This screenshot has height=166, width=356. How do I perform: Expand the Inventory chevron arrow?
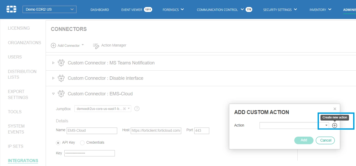tap(330, 9)
